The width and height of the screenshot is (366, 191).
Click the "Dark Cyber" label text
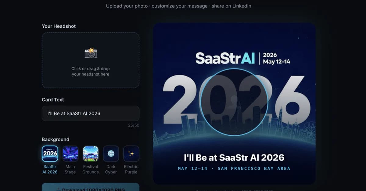111,169
